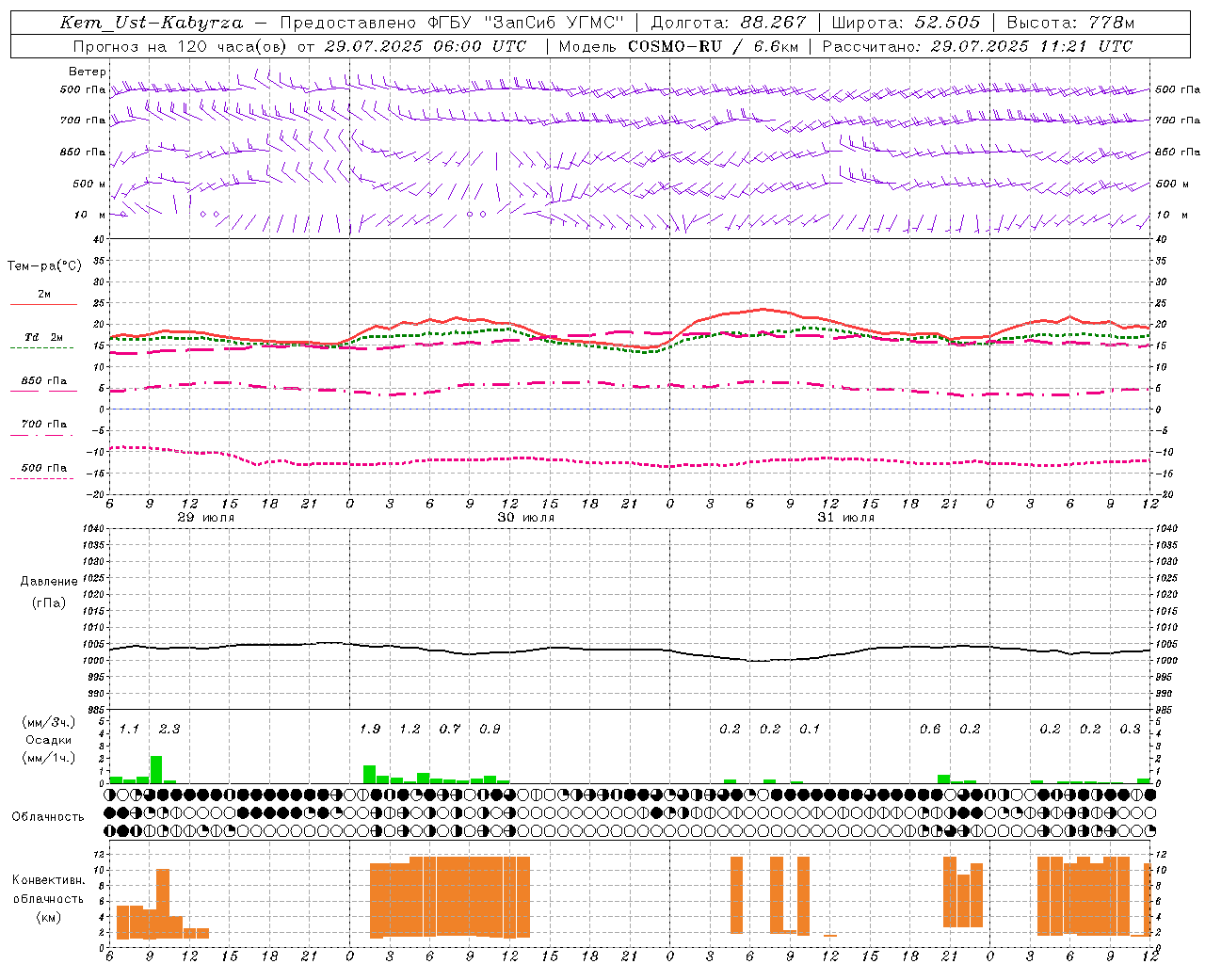Click the Высота: 778м value
Viewport: 1205px width, 964px height.
[1070, 23]
